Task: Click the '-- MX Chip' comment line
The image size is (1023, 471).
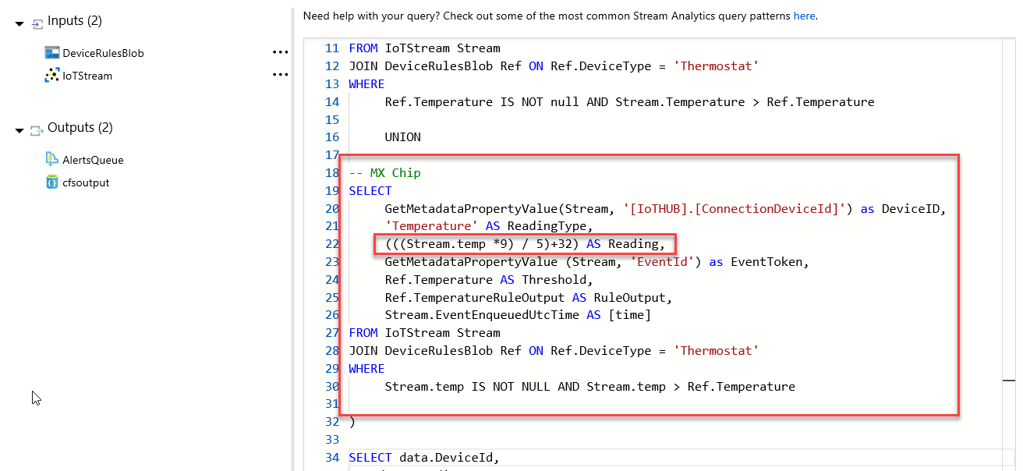Action: tap(384, 173)
